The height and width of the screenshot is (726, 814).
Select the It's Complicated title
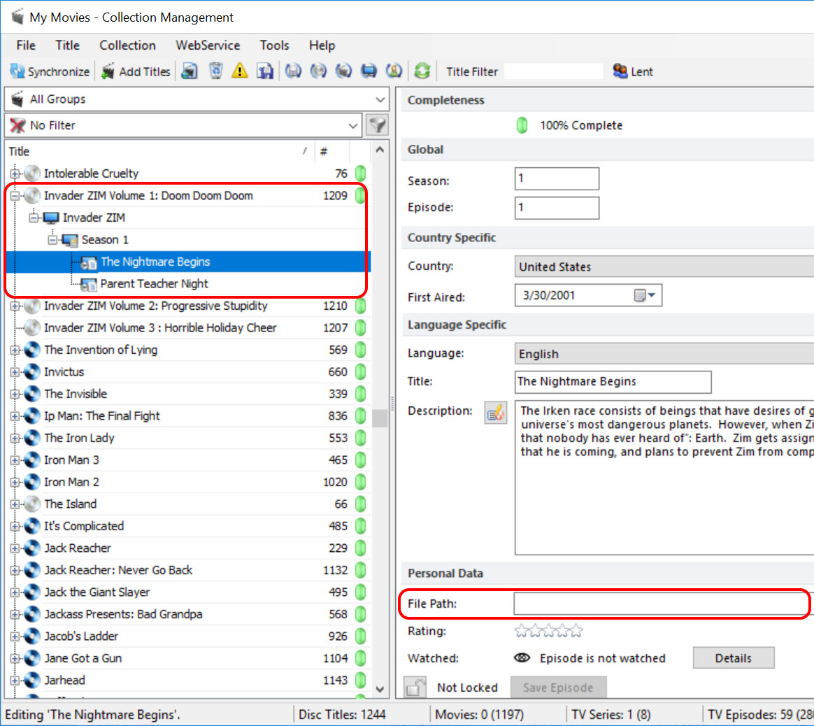pos(84,526)
